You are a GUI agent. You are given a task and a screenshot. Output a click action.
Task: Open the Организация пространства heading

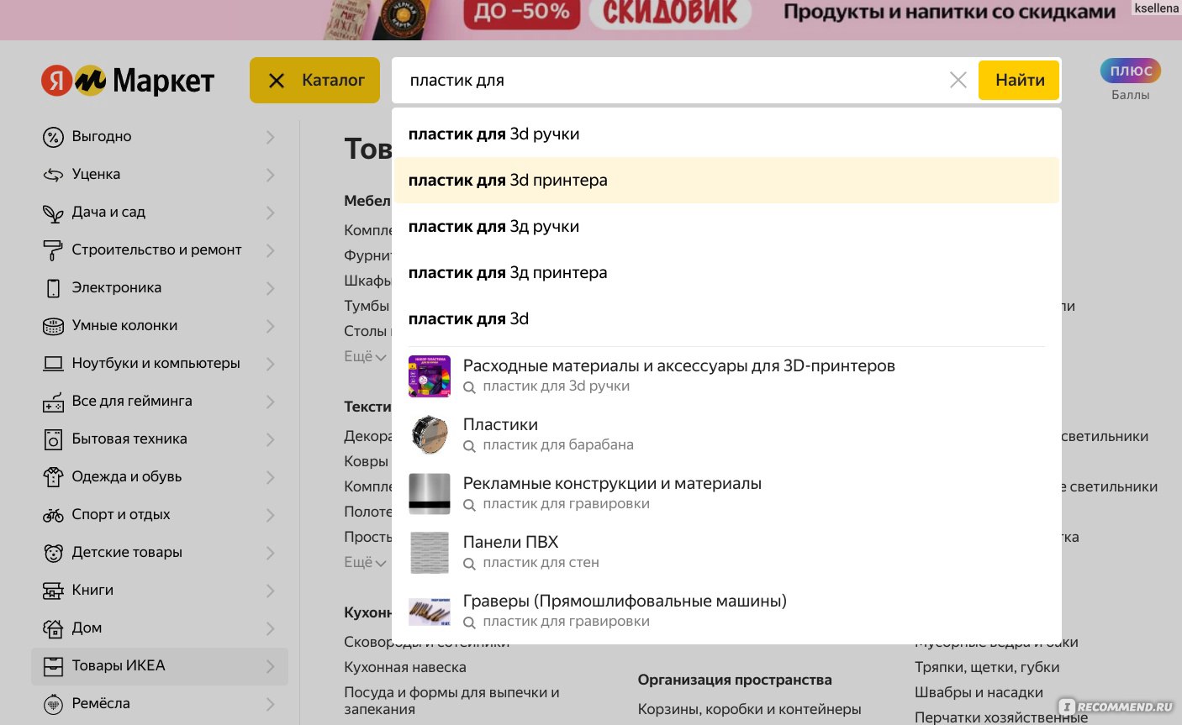(x=735, y=680)
